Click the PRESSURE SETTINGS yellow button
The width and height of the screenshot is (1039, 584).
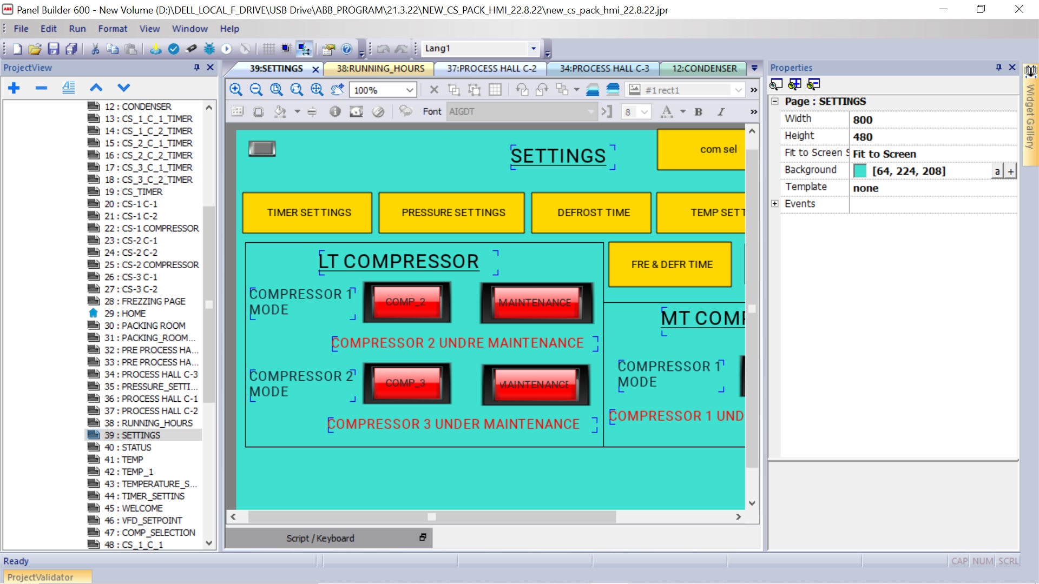(453, 213)
